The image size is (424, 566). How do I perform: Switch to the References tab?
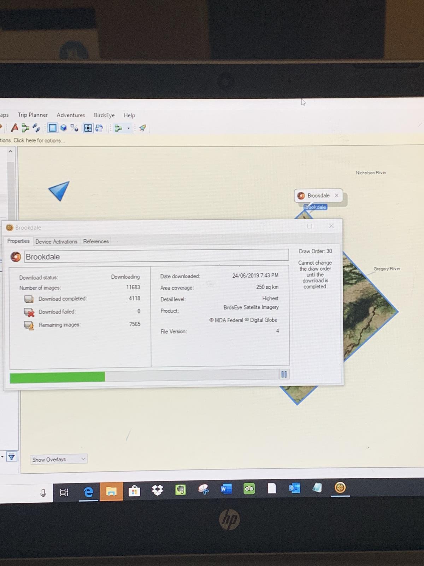96,241
